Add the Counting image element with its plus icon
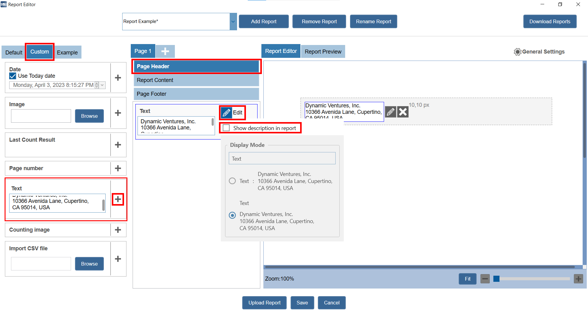 (x=118, y=230)
